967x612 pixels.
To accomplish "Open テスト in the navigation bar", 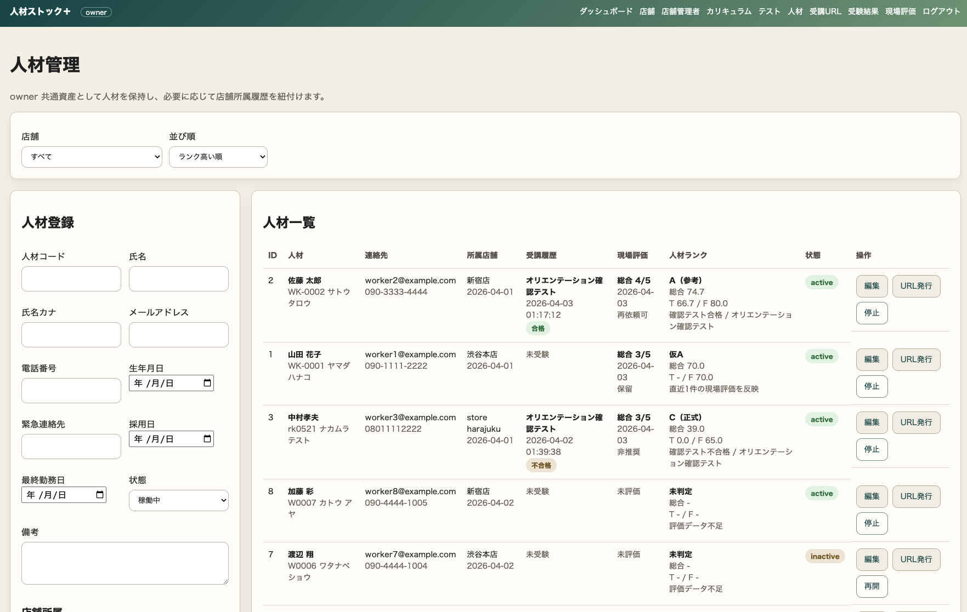I will click(x=770, y=12).
